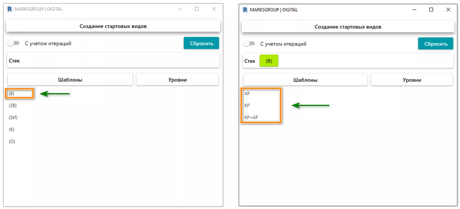
Task: Click green '(В)' chip in the Стек field
Action: pyautogui.click(x=269, y=61)
